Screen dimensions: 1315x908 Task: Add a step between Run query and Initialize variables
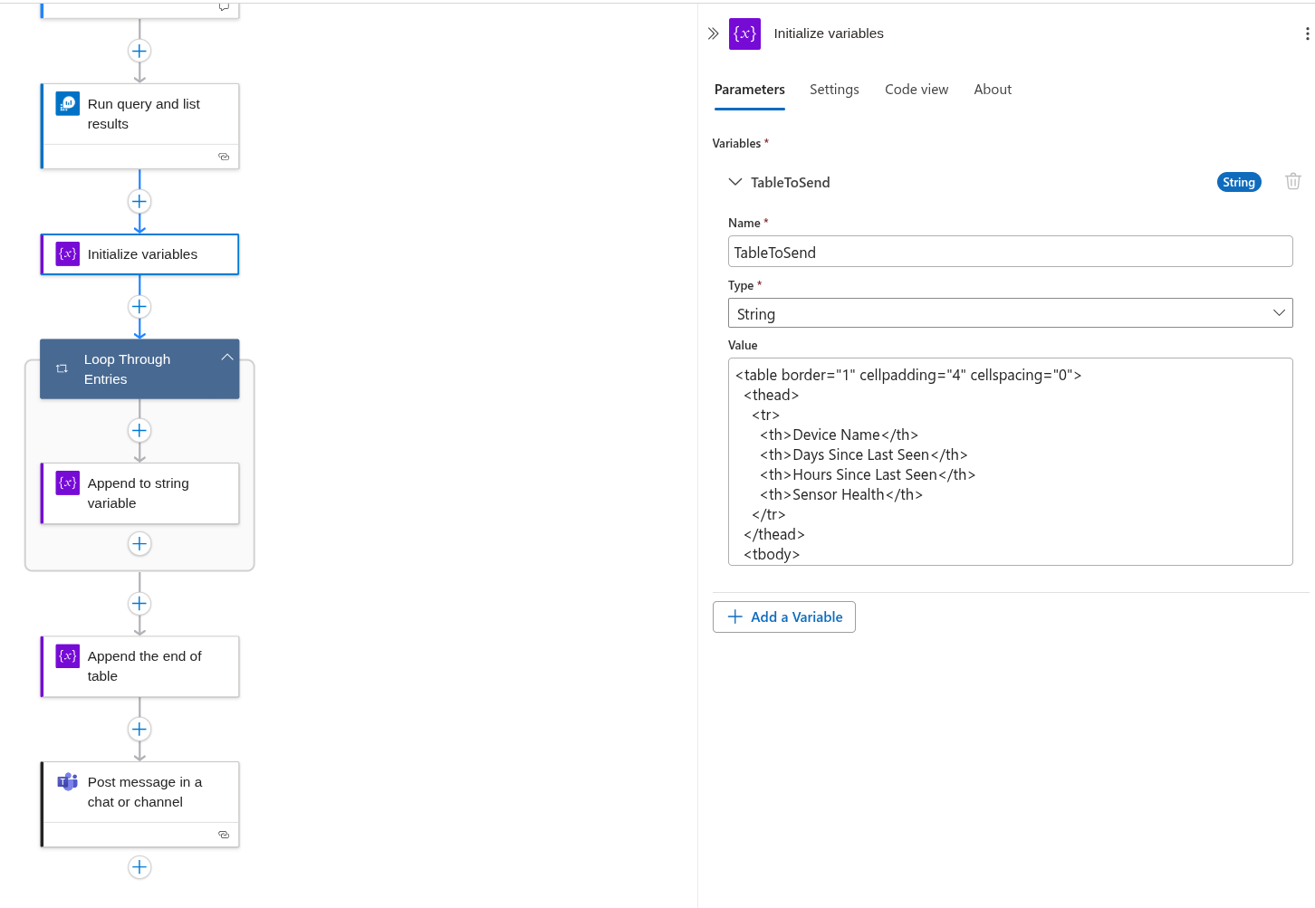coord(139,201)
